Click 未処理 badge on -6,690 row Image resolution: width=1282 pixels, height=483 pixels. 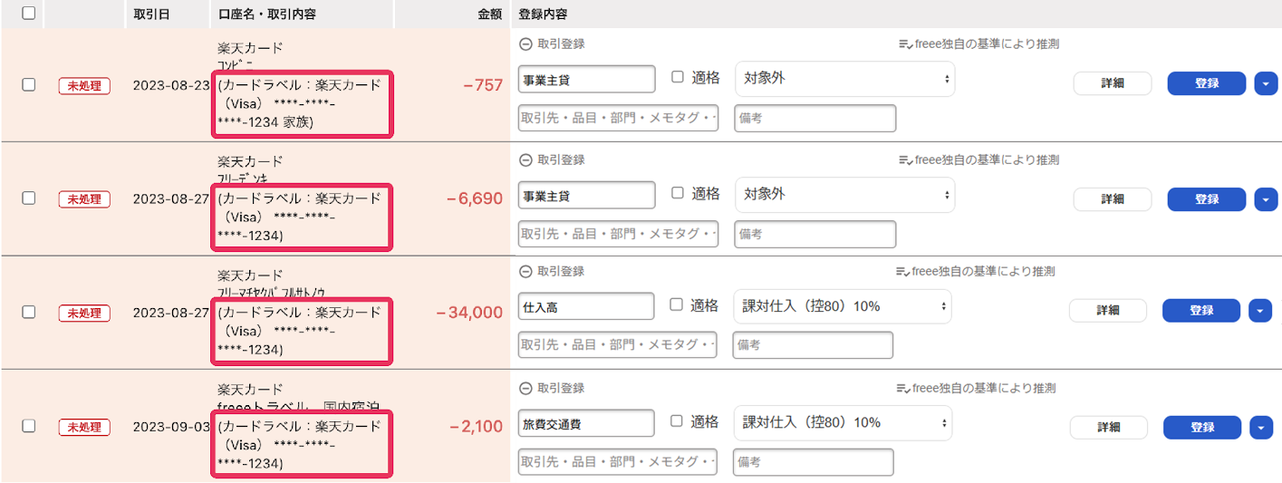84,198
